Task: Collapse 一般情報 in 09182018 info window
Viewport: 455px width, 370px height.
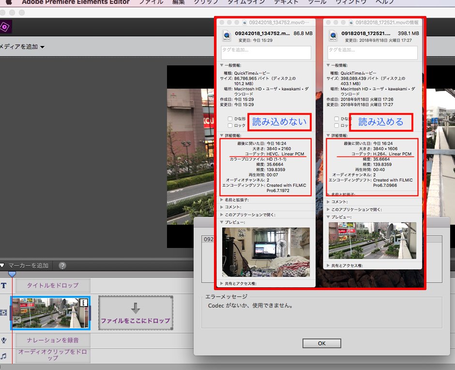Action: (x=328, y=65)
